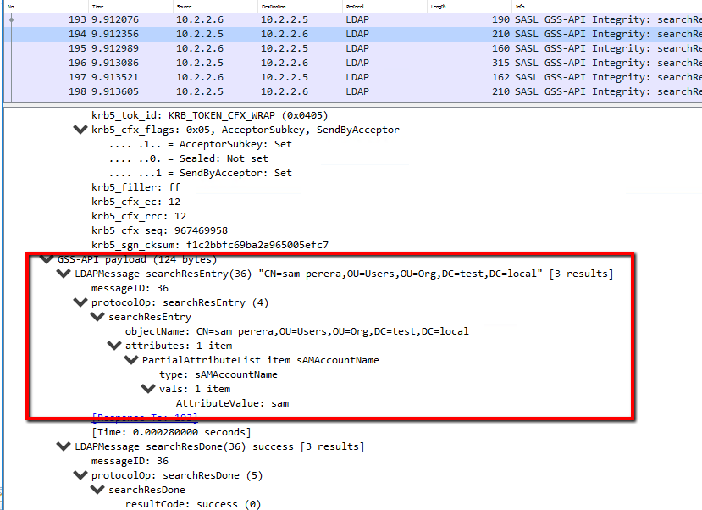702x510 pixels.
Task: Collapse the attributes: 1 item arrow
Action: [114, 346]
